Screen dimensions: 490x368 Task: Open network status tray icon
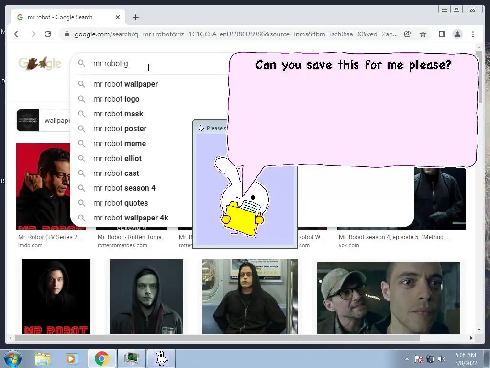(x=430, y=359)
